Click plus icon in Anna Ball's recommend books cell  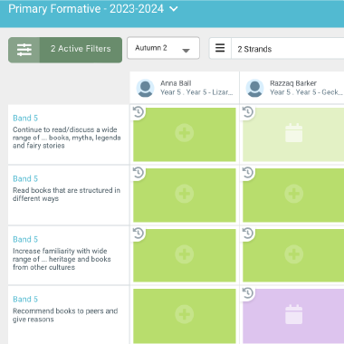click(x=185, y=314)
